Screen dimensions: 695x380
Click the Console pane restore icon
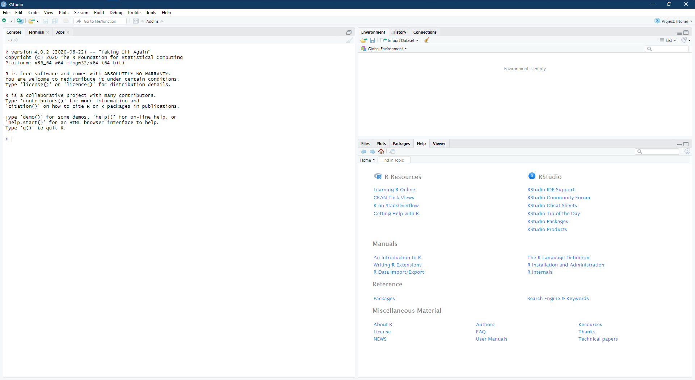coord(349,32)
